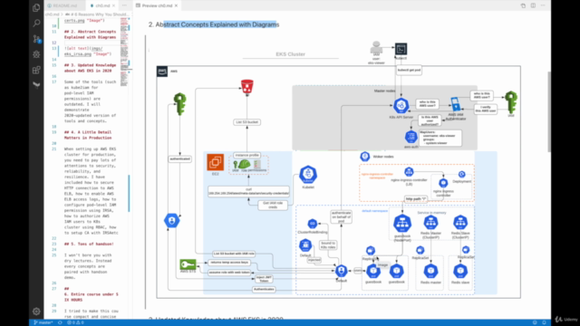Click the Redis slave pod icon
This screenshot has width=580, height=326.
(x=460, y=272)
